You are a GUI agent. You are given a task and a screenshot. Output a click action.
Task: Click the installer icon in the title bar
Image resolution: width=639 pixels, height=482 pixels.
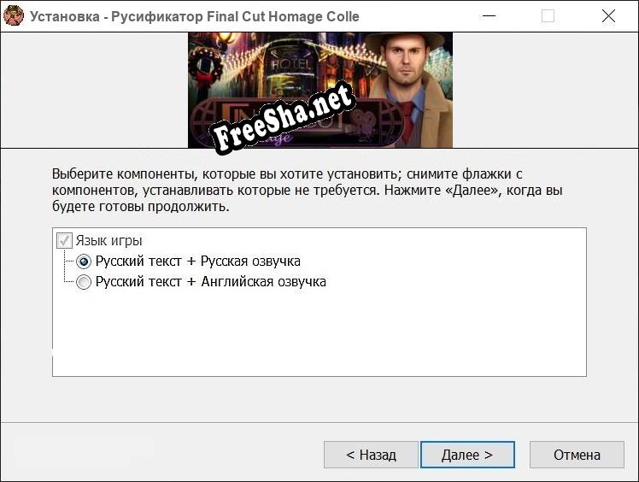point(14,16)
